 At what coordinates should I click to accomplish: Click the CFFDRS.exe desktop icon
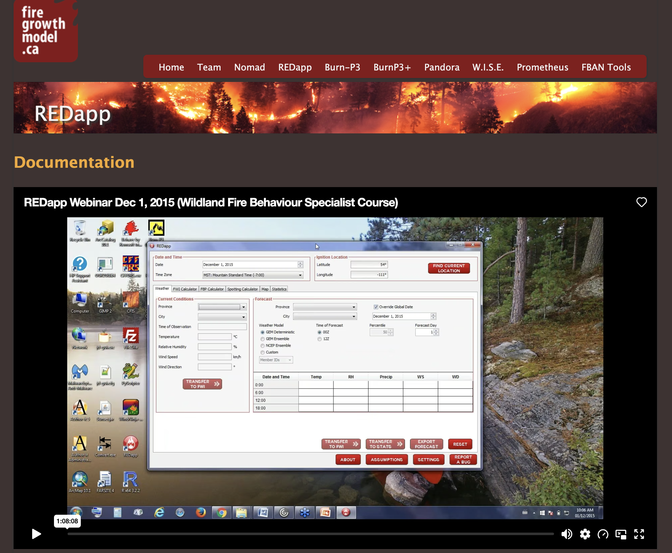coord(131,266)
